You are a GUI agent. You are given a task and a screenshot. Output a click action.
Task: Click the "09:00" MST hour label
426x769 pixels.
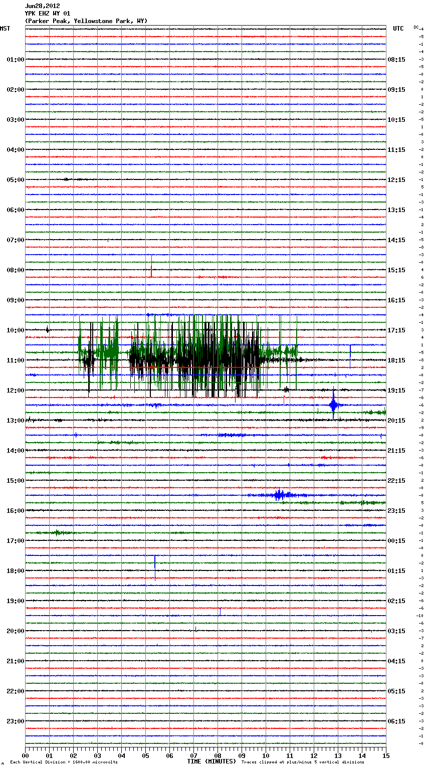coord(16,300)
